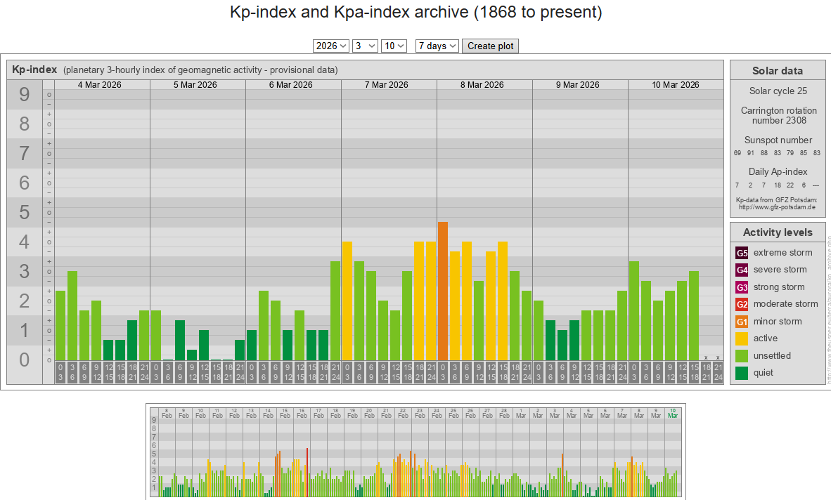The width and height of the screenshot is (831, 500).
Task: Click the G5 extreme storm badge
Action: coord(742,253)
